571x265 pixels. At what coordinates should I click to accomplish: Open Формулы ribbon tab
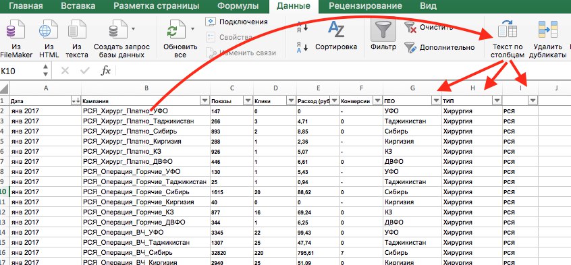click(238, 6)
